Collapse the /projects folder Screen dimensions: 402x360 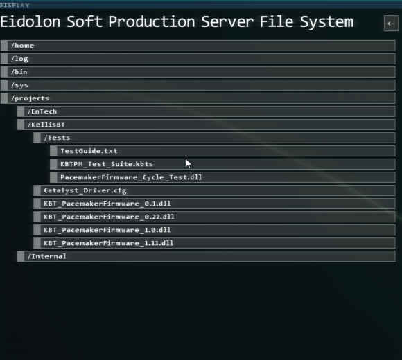coord(198,98)
